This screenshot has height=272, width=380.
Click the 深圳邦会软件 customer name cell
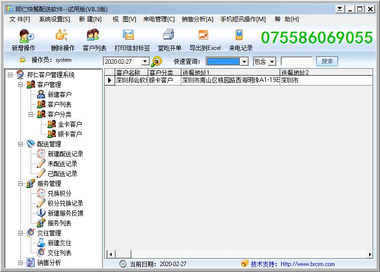pos(131,80)
